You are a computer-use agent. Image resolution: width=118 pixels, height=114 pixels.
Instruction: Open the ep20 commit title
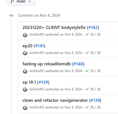click(27, 46)
